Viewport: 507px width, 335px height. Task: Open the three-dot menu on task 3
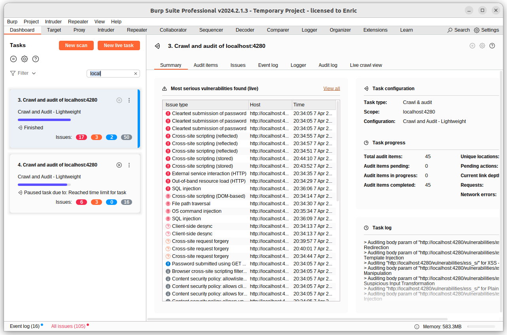point(129,100)
